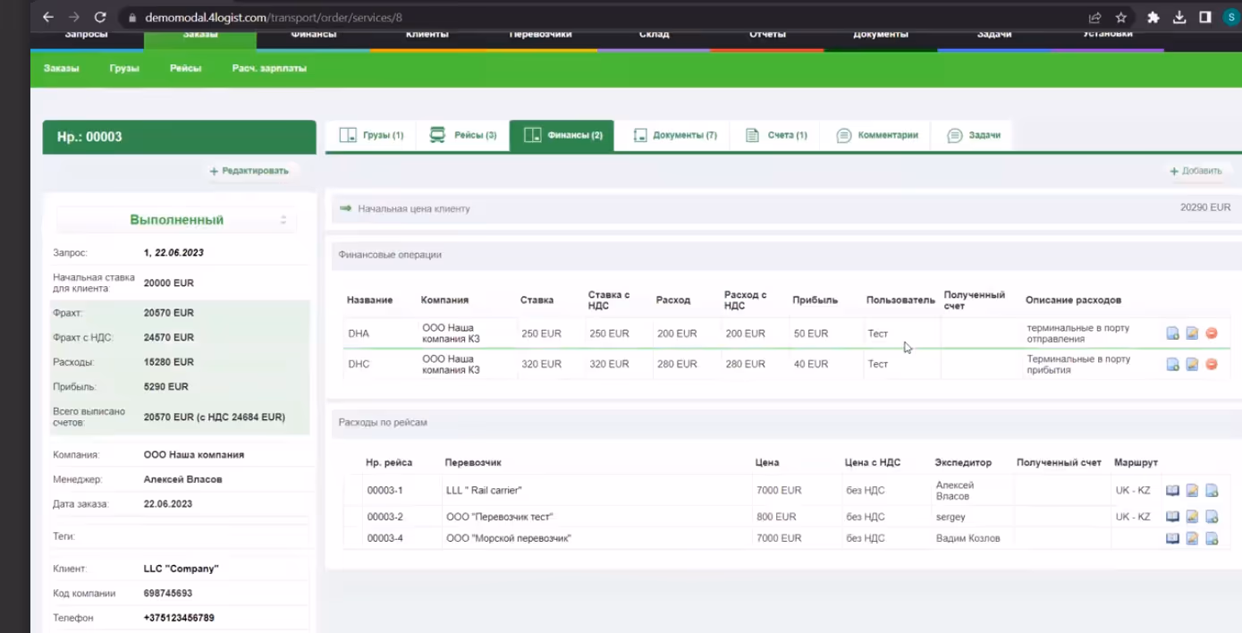The width and height of the screenshot is (1242, 633).
Task: Click DHA operation name cell
Action: [x=359, y=333]
